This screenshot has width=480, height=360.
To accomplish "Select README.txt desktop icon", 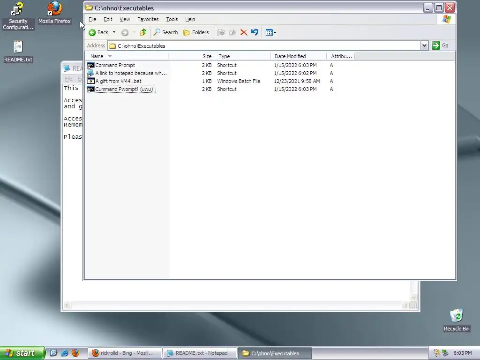I will coord(18,52).
